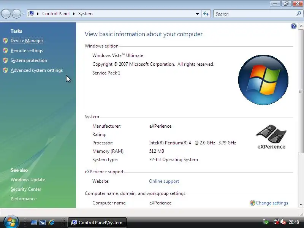Select Control Panel in address breadcrumb
Screen dimensions: 304x228
[x=56, y=14]
